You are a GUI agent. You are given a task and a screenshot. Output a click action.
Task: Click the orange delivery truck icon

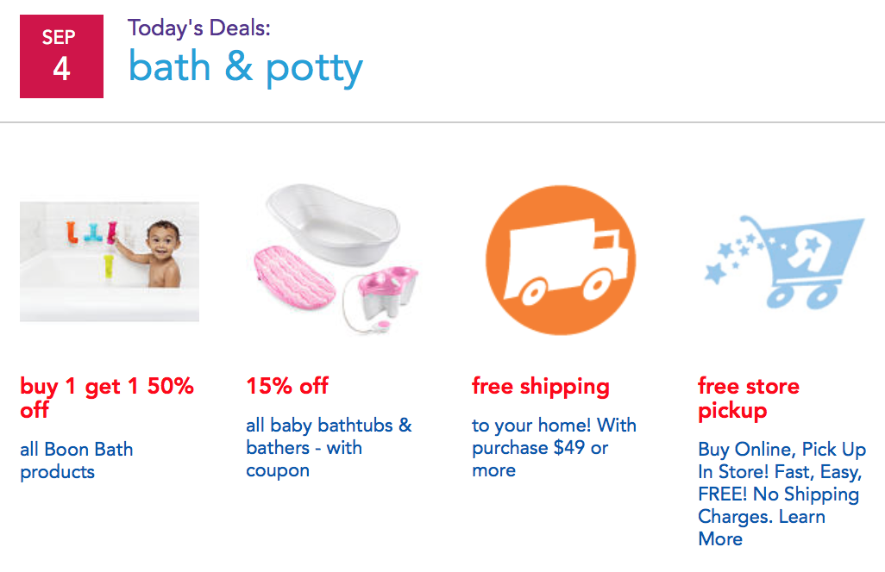click(561, 260)
